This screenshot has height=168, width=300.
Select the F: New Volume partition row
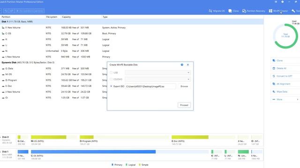(x=132, y=28)
